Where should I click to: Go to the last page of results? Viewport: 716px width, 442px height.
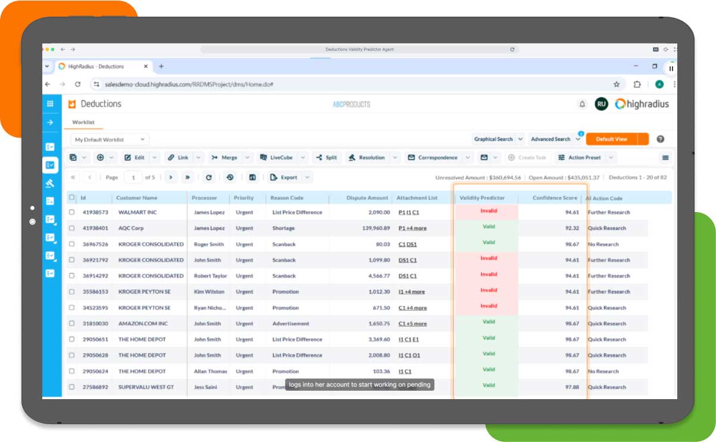187,178
